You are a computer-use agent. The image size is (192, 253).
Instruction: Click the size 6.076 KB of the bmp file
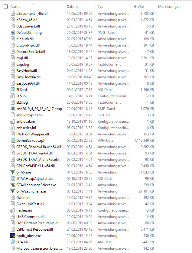[147, 109]
